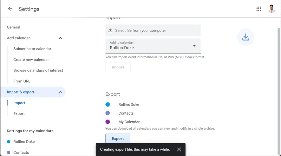Viewport: 281px width, 156px height.
Task: Open General settings
Action: click(x=14, y=27)
